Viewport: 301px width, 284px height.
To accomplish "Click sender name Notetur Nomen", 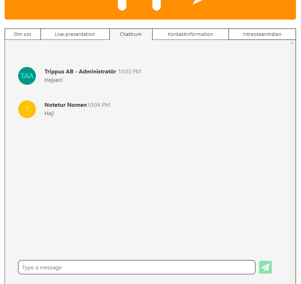I will click(66, 105).
